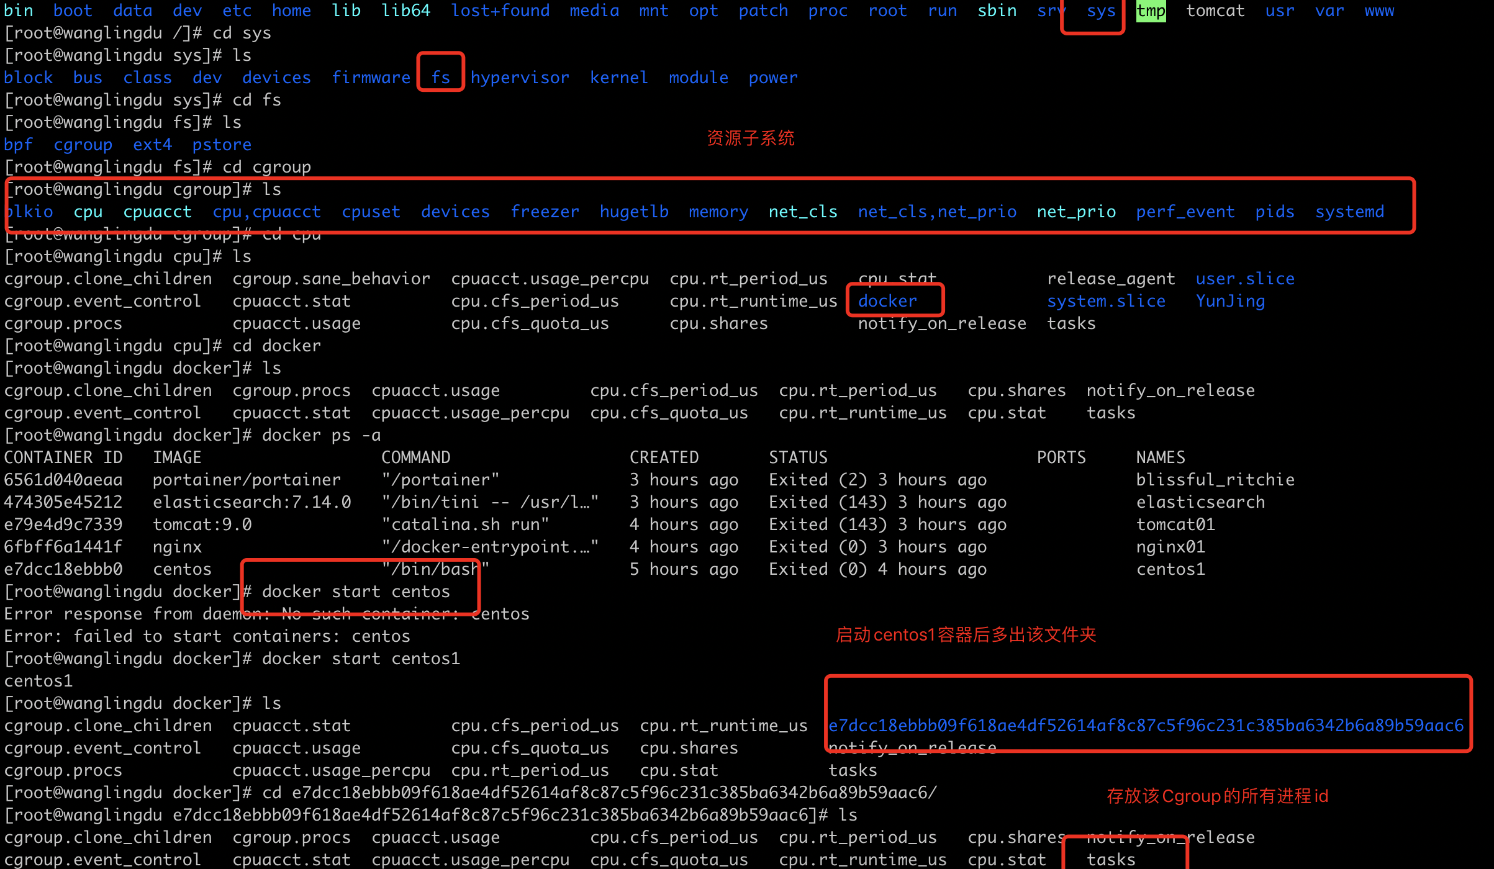The width and height of the screenshot is (1494, 869).
Task: Click the NAMES column header
Action: (1160, 457)
